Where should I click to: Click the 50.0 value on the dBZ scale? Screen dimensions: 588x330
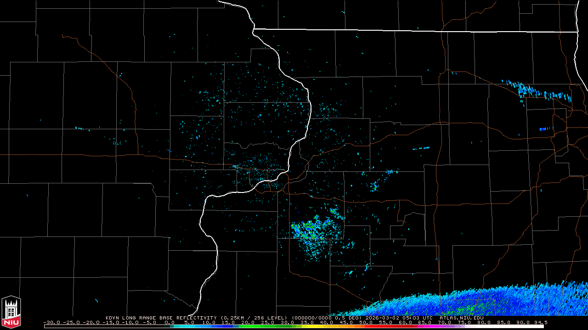[x=367, y=323]
